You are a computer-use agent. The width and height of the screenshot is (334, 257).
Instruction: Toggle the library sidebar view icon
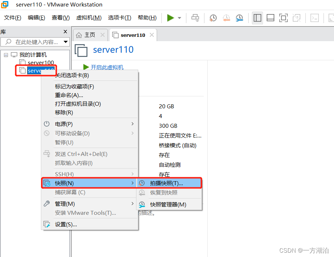click(257, 18)
